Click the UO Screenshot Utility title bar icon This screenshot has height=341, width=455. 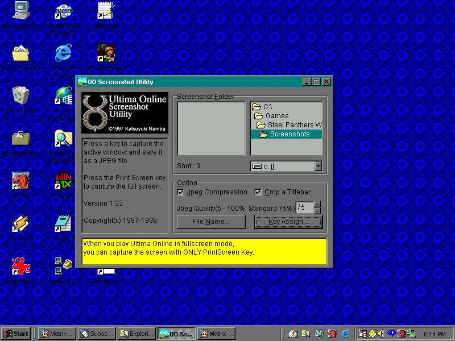[x=82, y=82]
